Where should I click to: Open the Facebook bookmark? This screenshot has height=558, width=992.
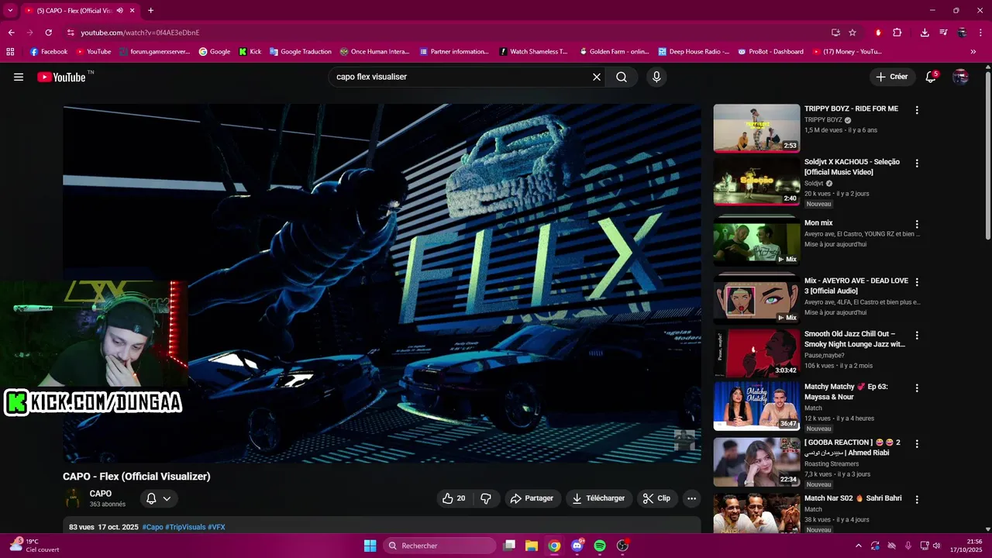(49, 52)
